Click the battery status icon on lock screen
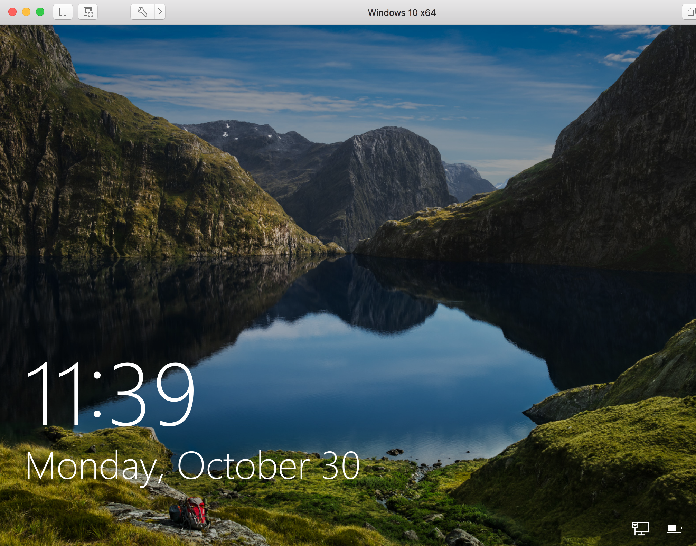 674,528
